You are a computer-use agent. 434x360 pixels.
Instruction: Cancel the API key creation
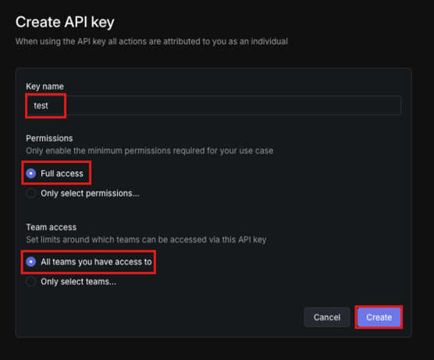pyautogui.click(x=327, y=317)
